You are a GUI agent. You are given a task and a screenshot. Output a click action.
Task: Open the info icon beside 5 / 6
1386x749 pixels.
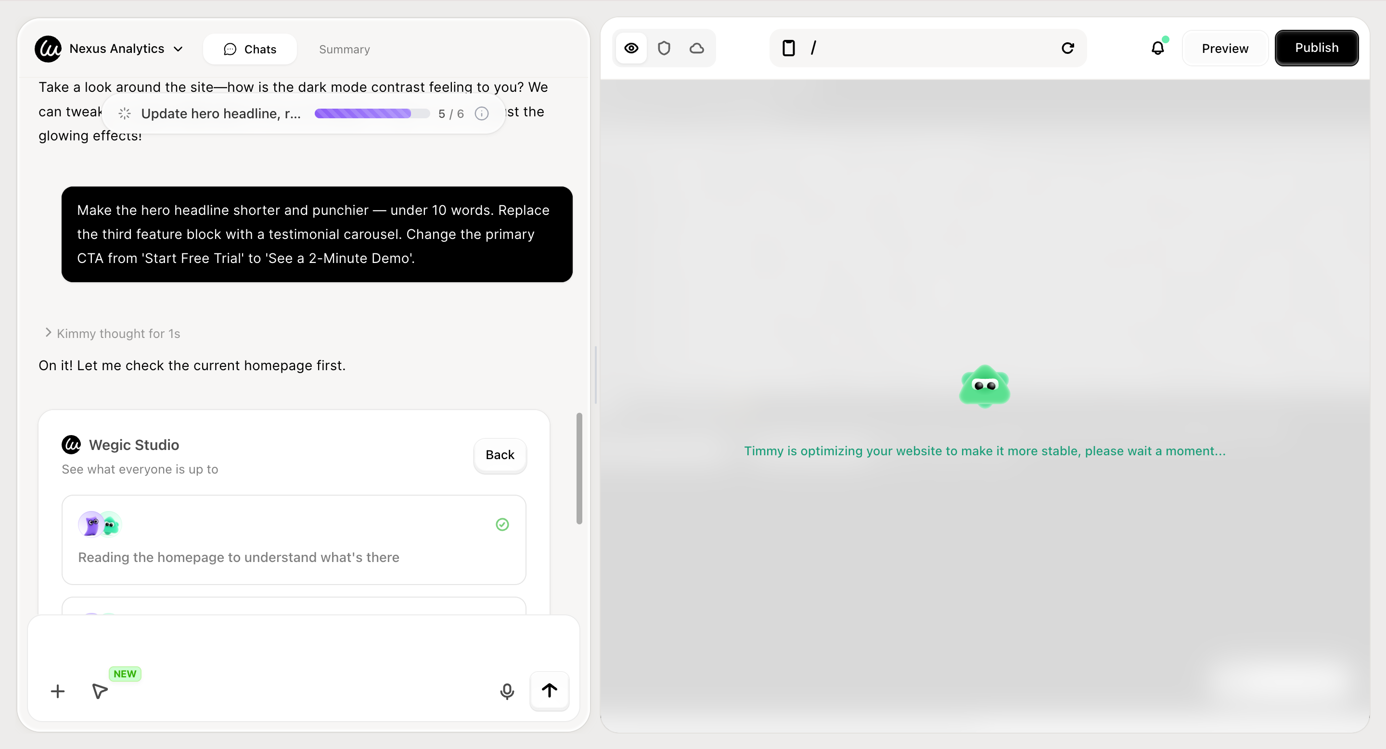(x=482, y=113)
